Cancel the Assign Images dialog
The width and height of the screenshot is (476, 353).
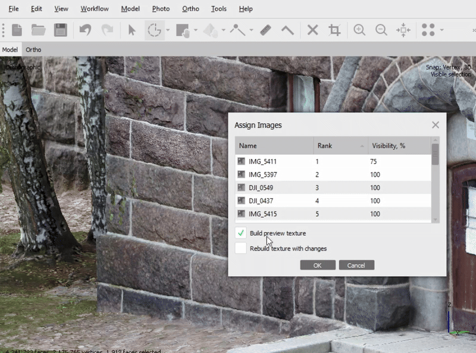[x=356, y=265]
